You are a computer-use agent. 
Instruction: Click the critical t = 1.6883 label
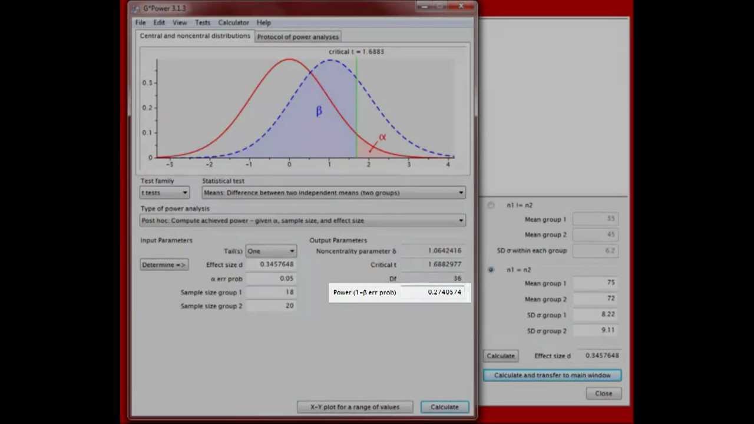[356, 52]
